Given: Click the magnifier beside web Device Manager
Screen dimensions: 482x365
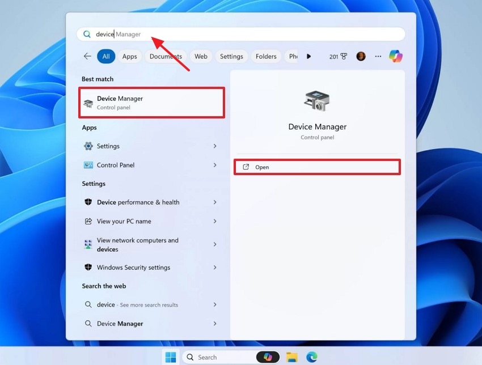Looking at the screenshot, I should (x=88, y=324).
